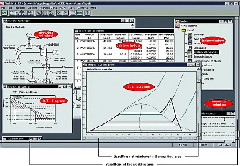Click the 2.432 moleflow cell
240x166 pixels.
[123, 41]
